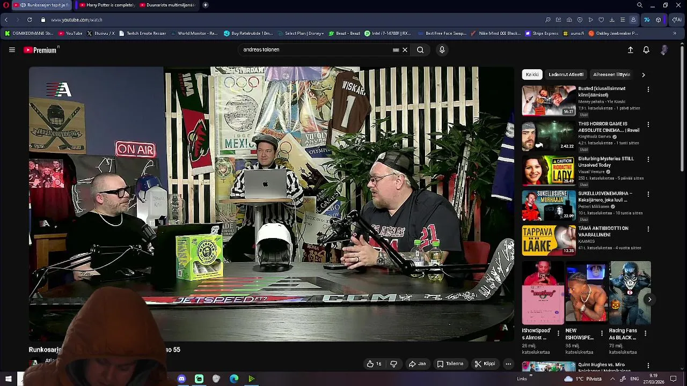Dislike the video with thumbs down

[x=394, y=364]
